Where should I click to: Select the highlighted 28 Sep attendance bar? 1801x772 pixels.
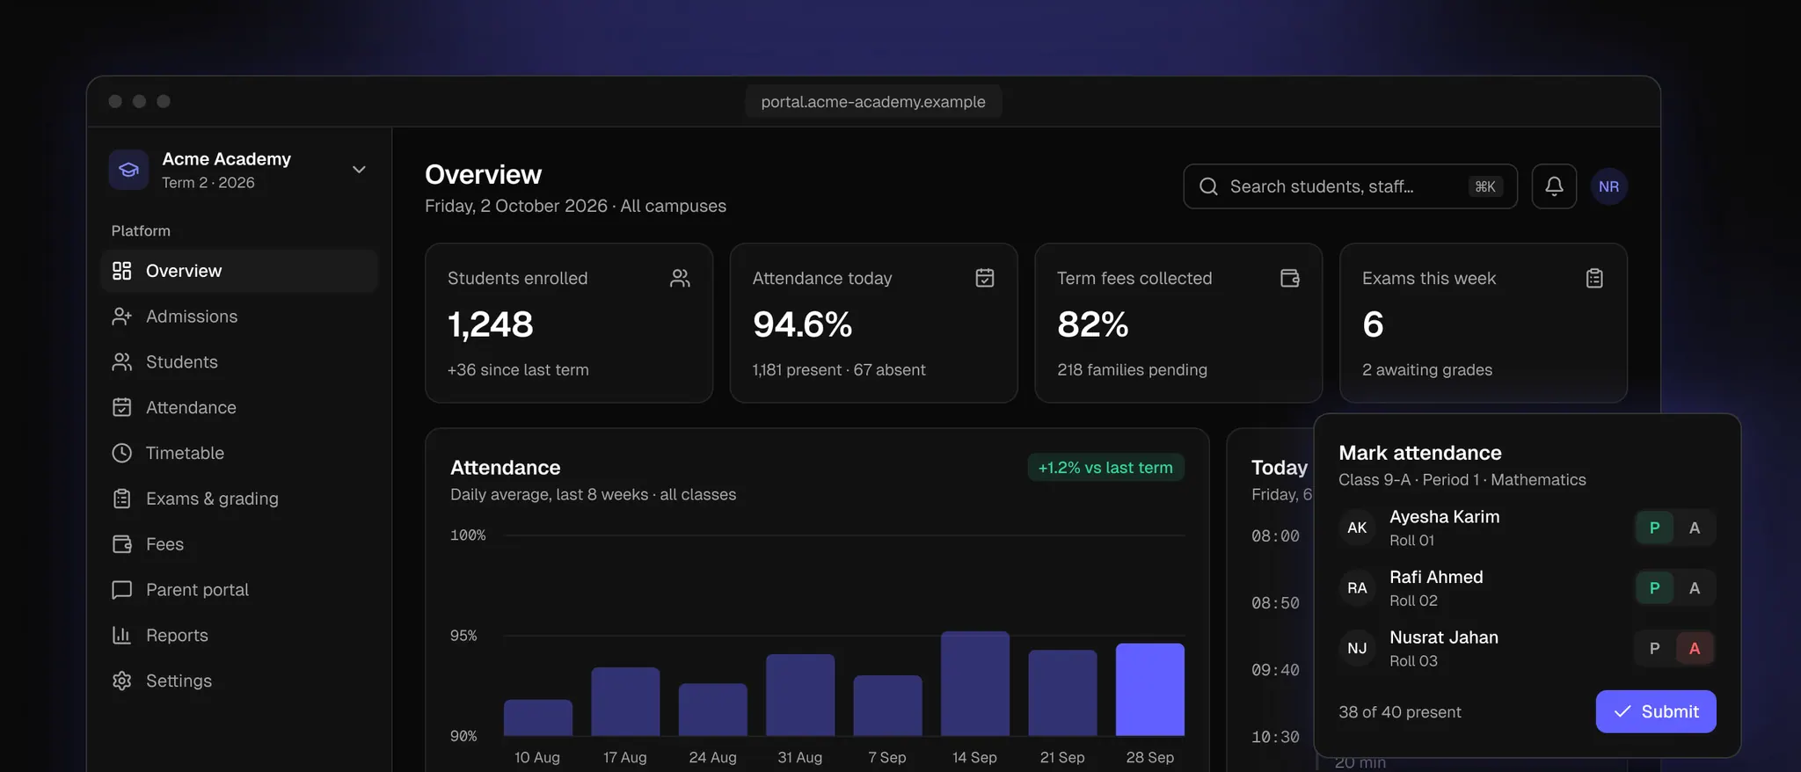click(1149, 689)
